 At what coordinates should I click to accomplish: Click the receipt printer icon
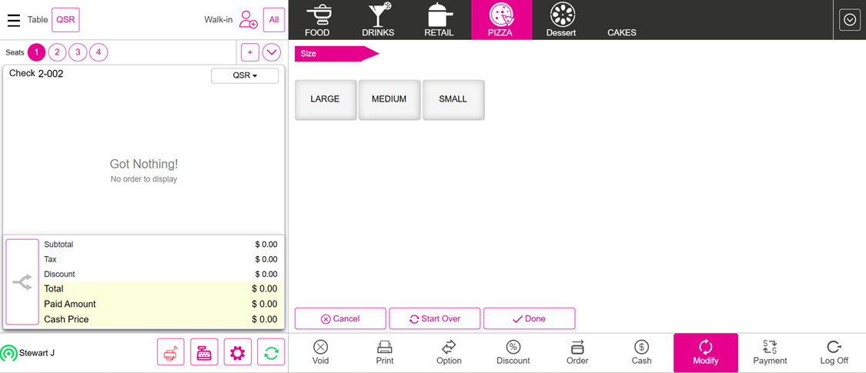[x=170, y=352]
